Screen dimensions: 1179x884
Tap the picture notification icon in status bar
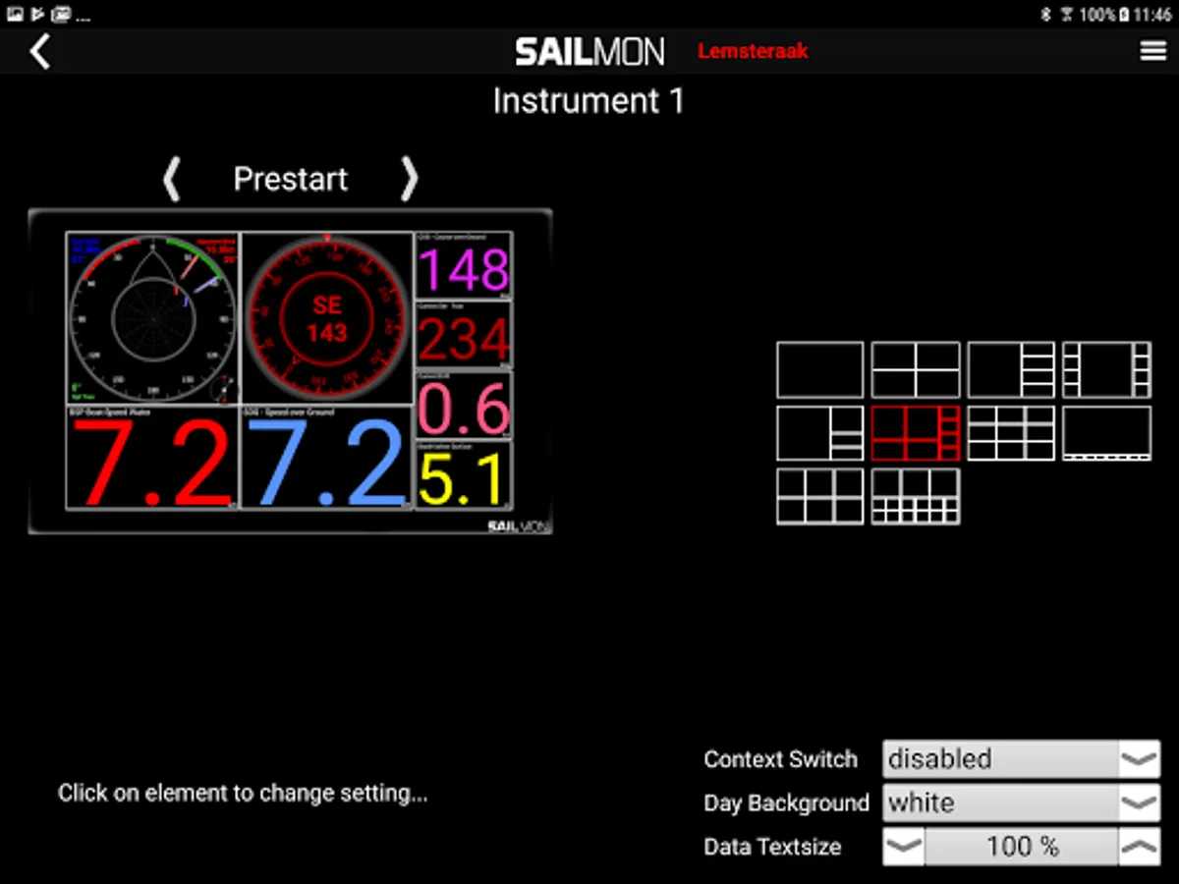[x=14, y=15]
